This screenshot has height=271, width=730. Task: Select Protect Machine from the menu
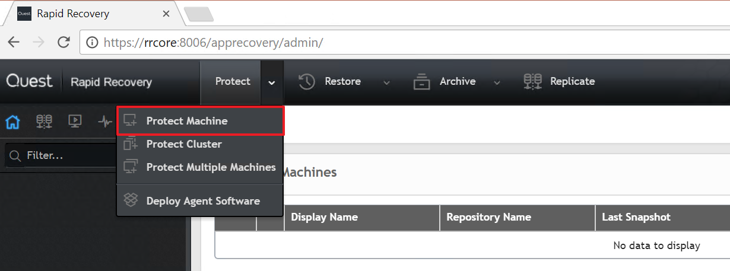[x=187, y=121]
